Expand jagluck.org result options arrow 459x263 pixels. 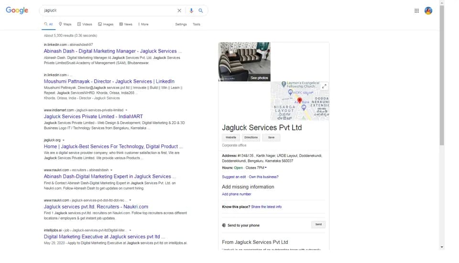click(63, 140)
